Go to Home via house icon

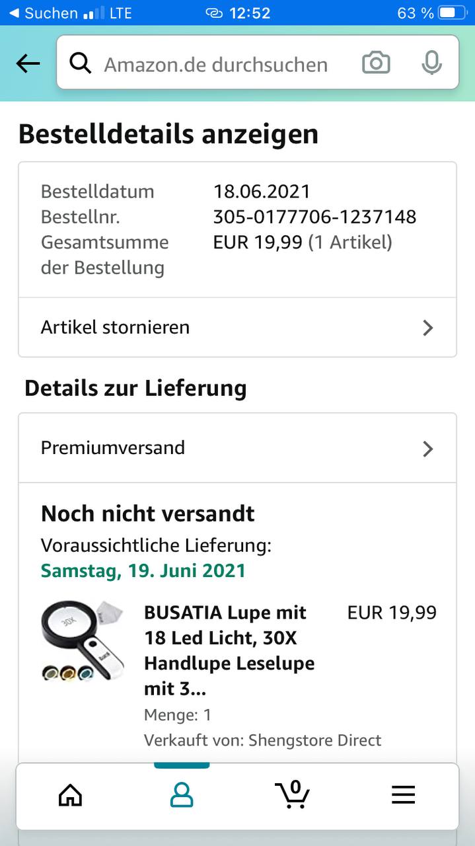(71, 794)
